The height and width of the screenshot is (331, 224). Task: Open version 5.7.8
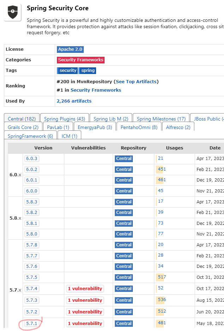click(x=32, y=245)
